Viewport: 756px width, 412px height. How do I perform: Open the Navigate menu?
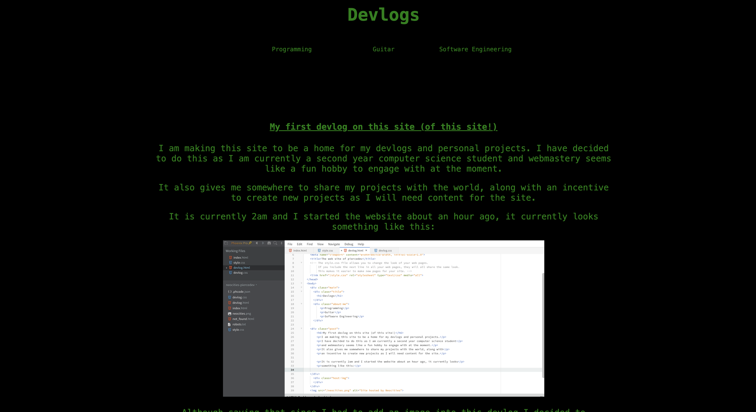tap(334, 244)
